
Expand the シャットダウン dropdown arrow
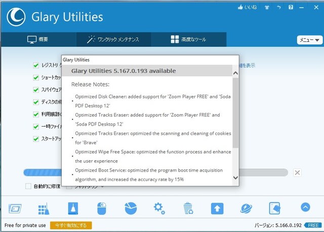pyautogui.click(x=102, y=187)
